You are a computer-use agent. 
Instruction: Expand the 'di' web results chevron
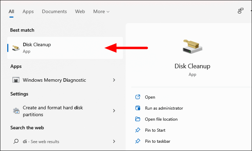[x=114, y=141]
